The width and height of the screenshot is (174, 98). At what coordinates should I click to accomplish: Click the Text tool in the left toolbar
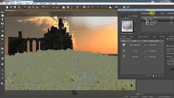[2, 20]
